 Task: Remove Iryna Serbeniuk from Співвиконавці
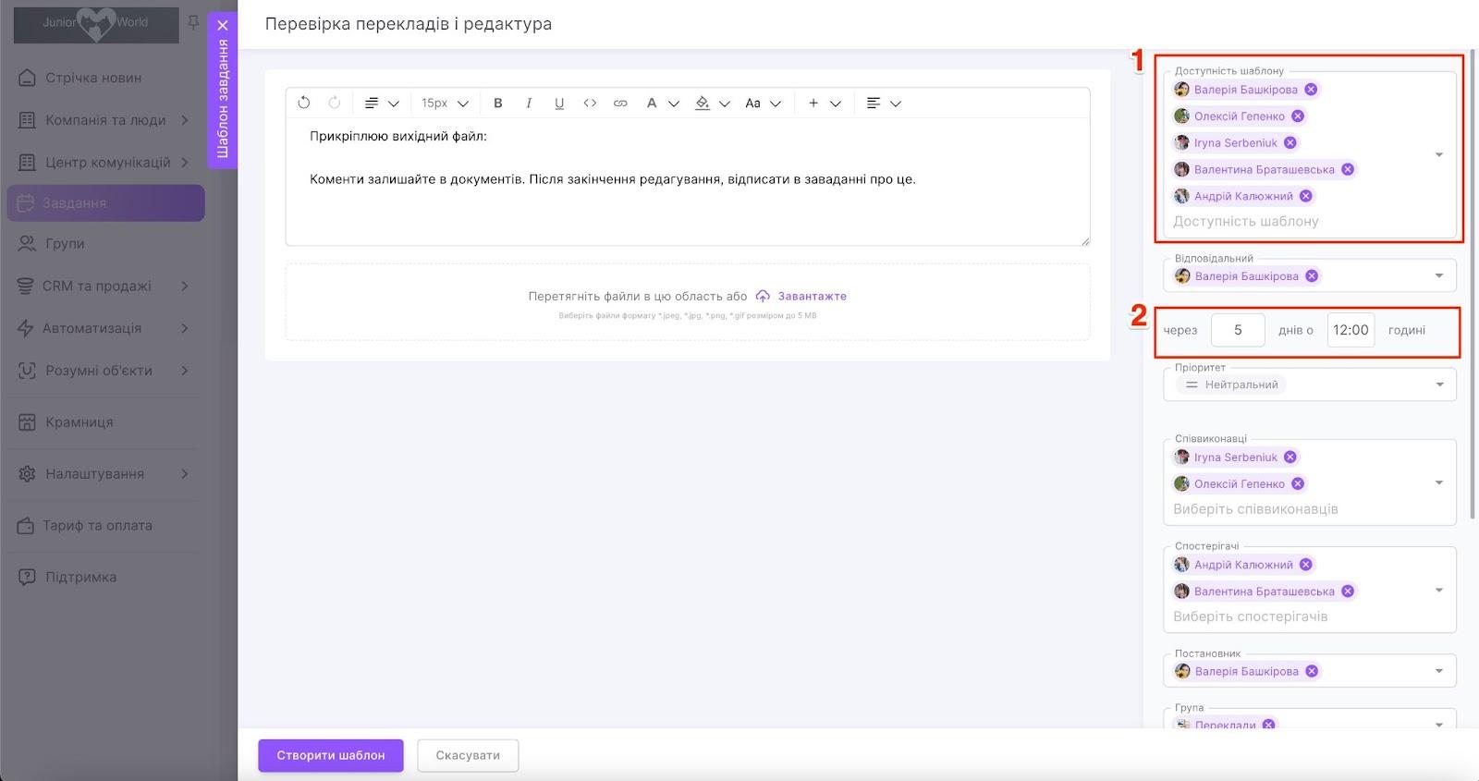(x=1290, y=458)
